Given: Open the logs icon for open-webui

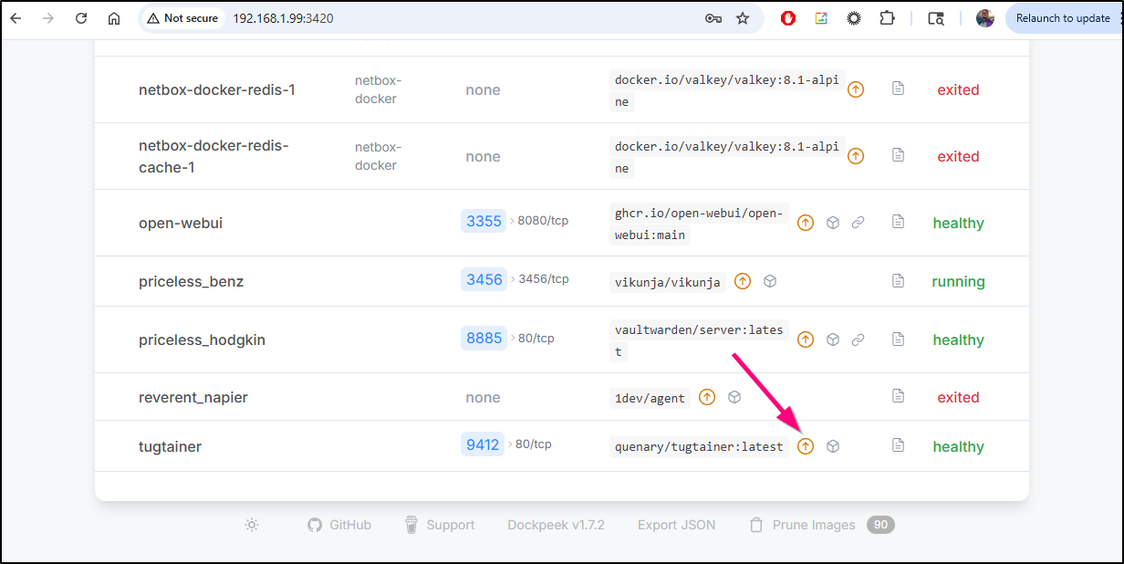Looking at the screenshot, I should tap(898, 222).
